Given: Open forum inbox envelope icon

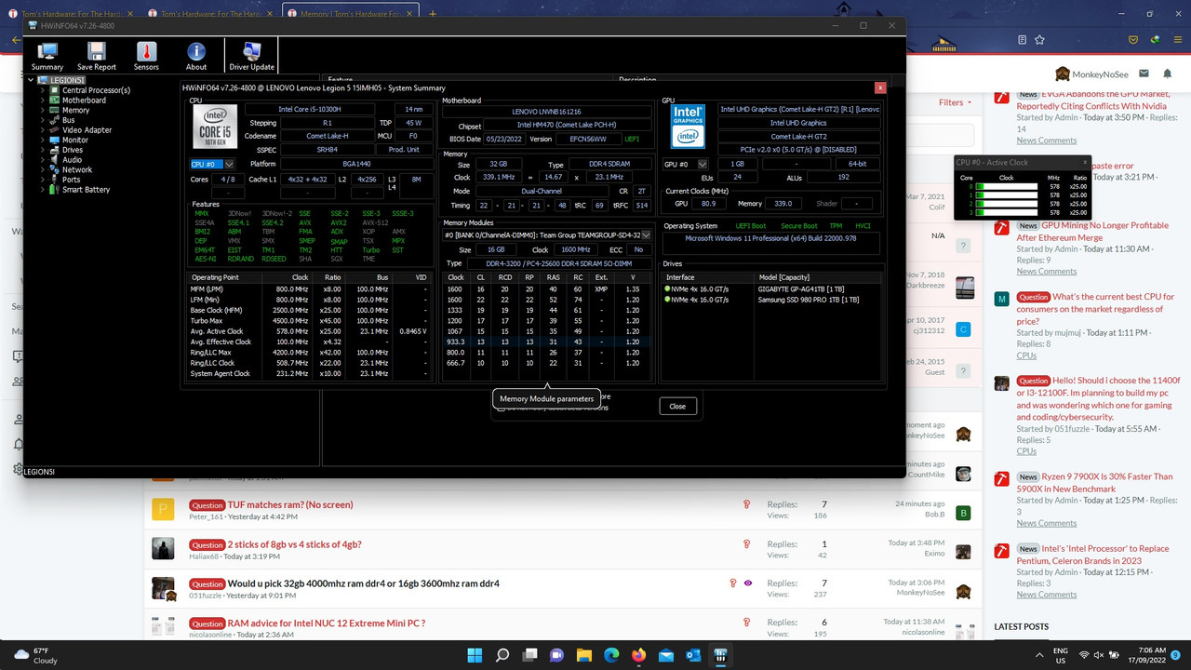Looking at the screenshot, I should click(x=1143, y=74).
